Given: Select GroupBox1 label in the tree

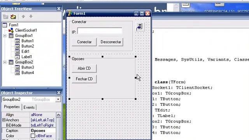Looking at the screenshot, I should pos(24,35).
